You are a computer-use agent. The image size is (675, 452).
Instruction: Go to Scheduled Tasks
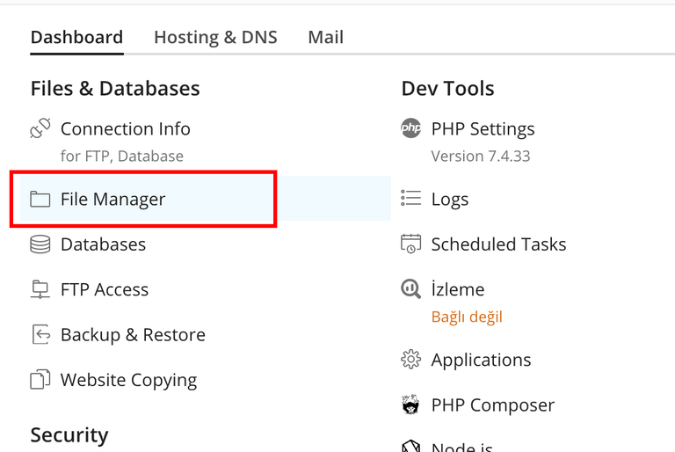tap(498, 244)
